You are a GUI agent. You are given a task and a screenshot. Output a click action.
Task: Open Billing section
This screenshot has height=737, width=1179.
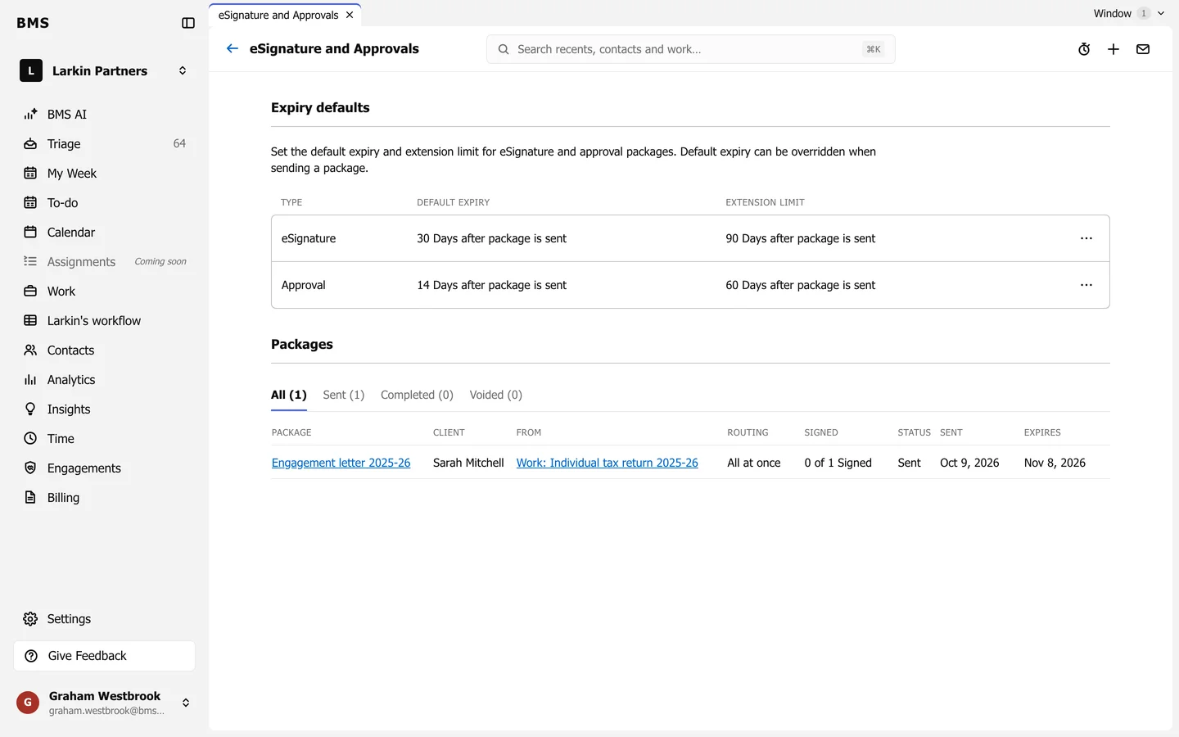tap(105, 497)
